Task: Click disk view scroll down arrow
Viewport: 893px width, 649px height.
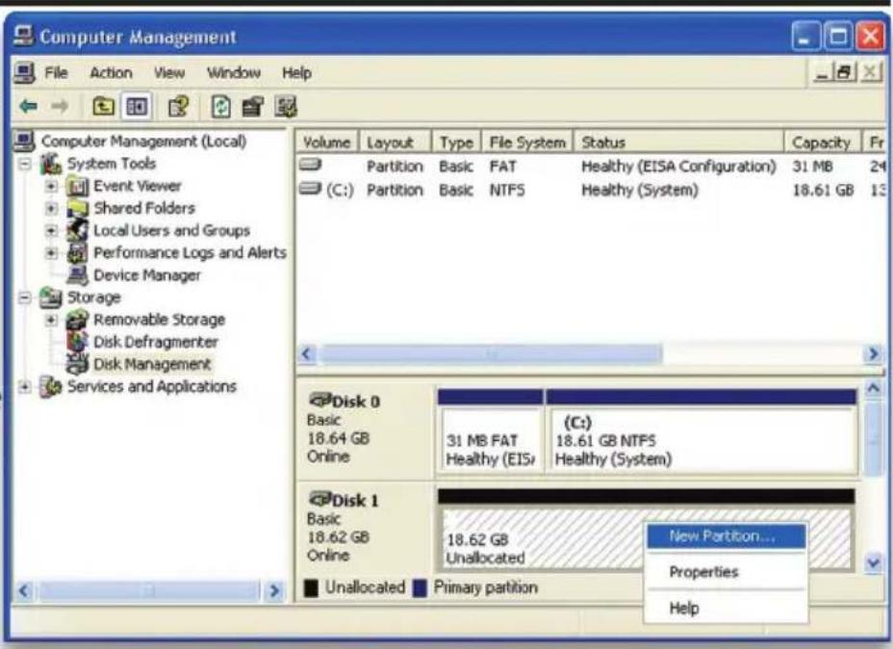Action: tap(873, 563)
